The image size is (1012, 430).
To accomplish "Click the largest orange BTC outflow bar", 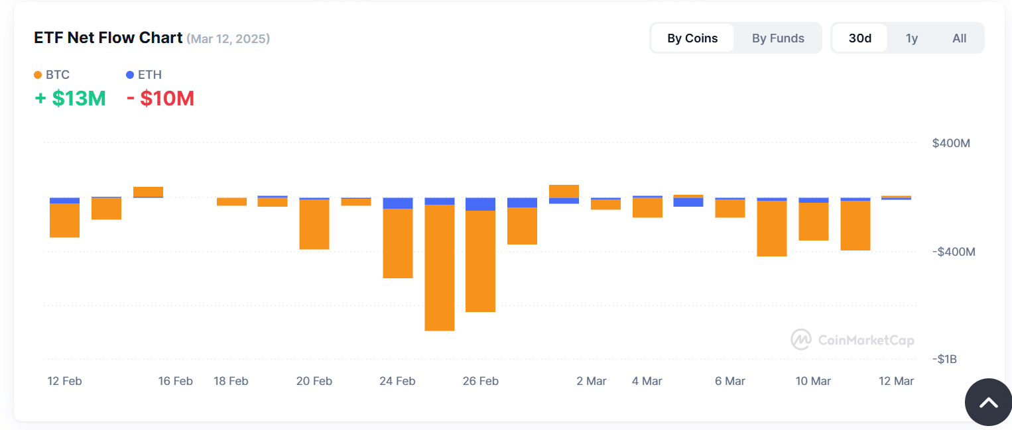I will (440, 268).
